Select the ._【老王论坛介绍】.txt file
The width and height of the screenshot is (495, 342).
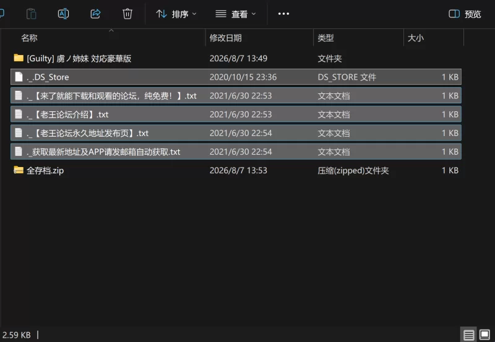click(x=236, y=114)
